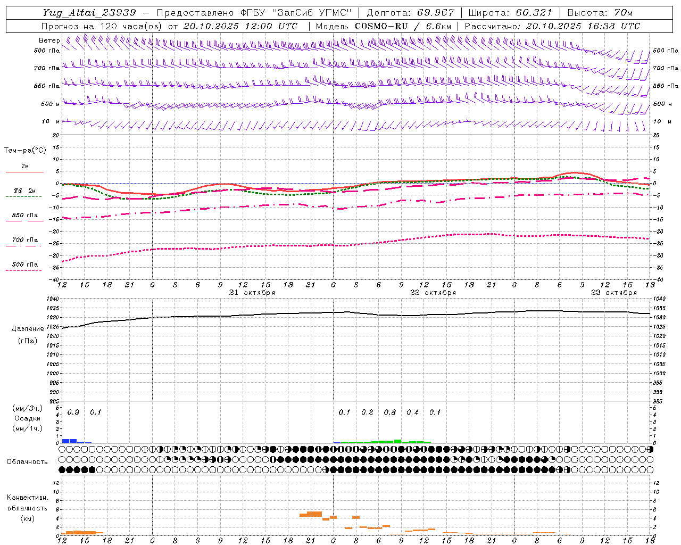Click the blue precipitation bar near hour 12
This screenshot has width=681, height=545.
[x=70, y=441]
